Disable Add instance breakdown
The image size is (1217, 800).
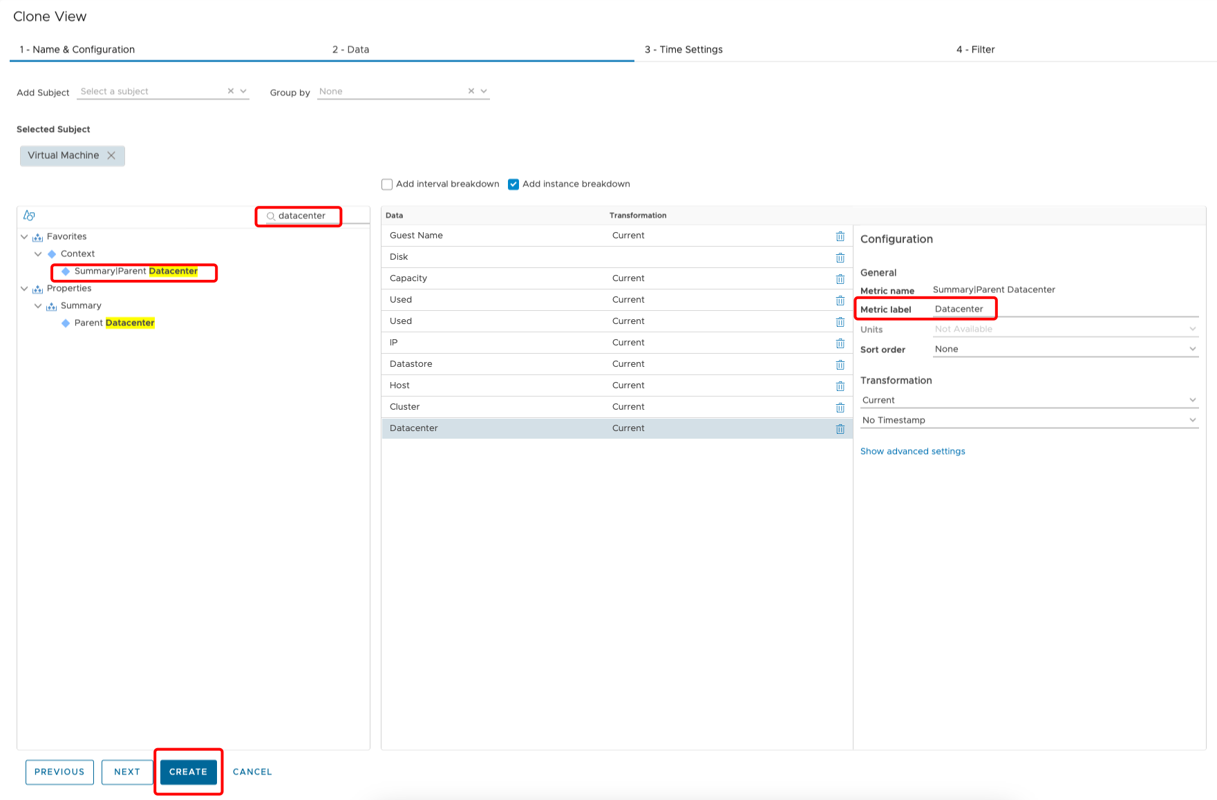point(513,184)
